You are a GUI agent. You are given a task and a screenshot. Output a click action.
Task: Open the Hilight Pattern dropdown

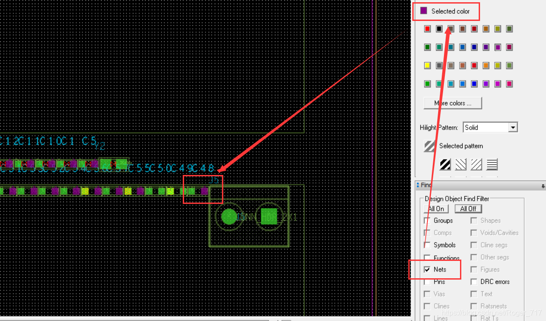coord(513,128)
